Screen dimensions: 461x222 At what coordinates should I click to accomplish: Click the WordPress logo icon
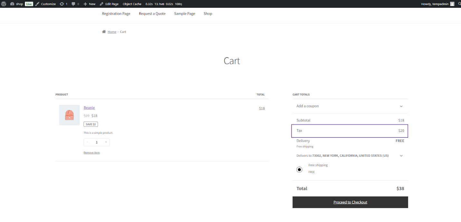(x=4, y=4)
